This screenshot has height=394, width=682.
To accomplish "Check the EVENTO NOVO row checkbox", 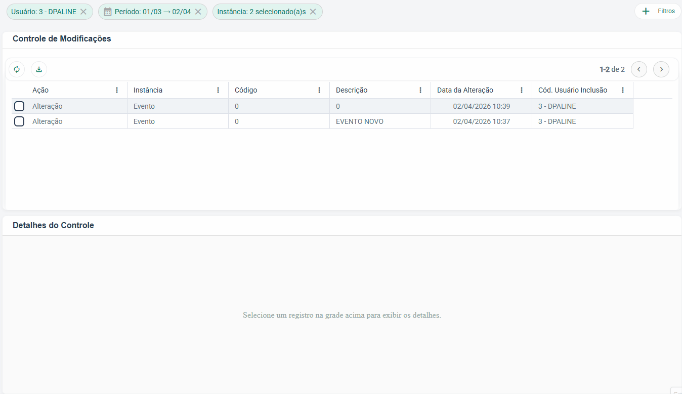I will click(19, 121).
